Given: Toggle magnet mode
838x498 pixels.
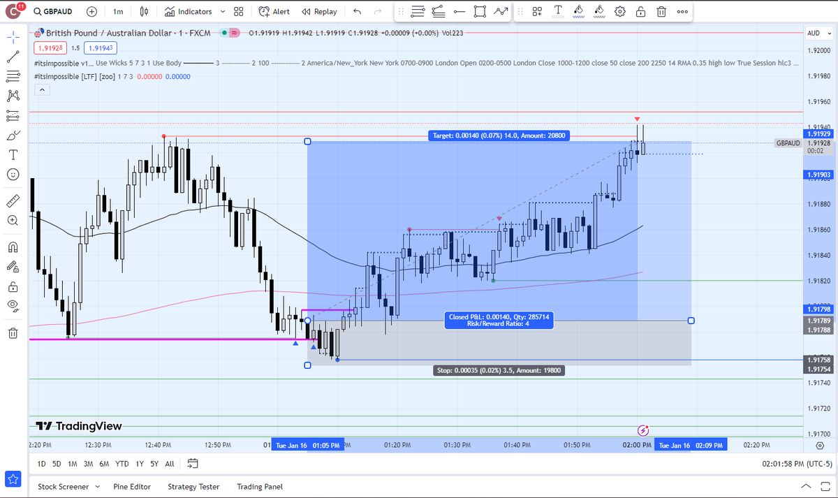Looking at the screenshot, I should tap(13, 247).
